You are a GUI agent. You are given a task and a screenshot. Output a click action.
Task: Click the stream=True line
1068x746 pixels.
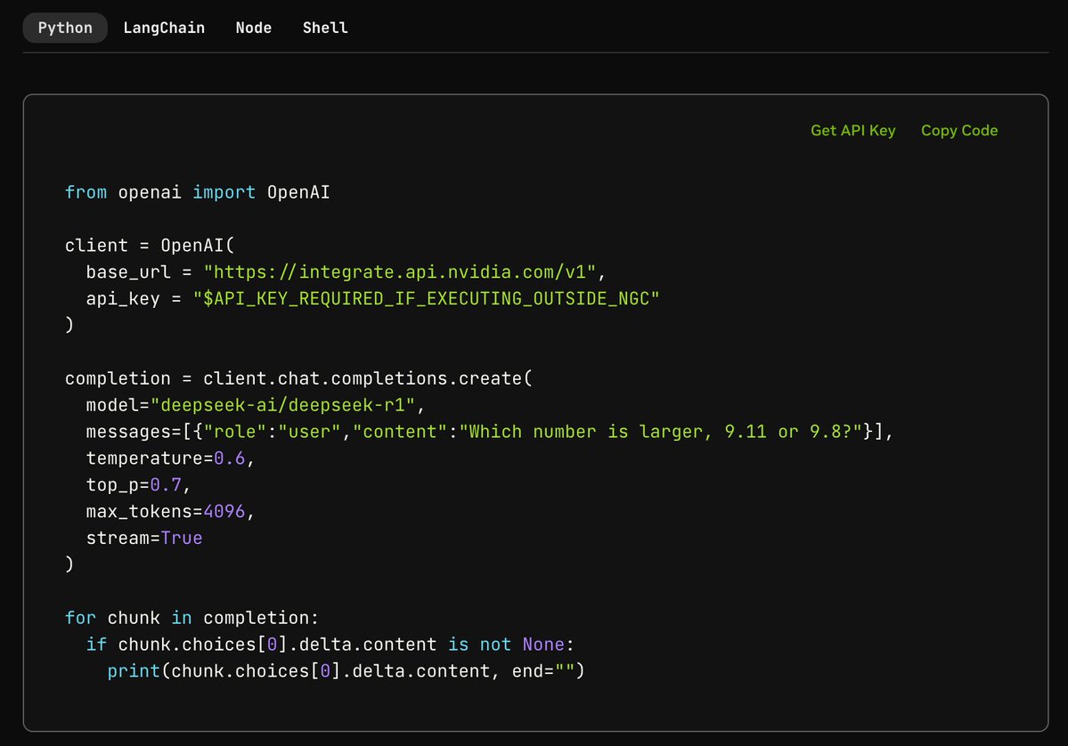pos(144,537)
